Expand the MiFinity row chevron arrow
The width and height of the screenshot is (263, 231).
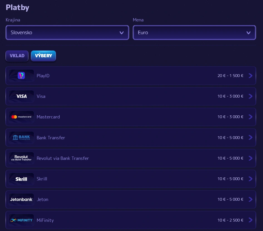[x=250, y=220]
